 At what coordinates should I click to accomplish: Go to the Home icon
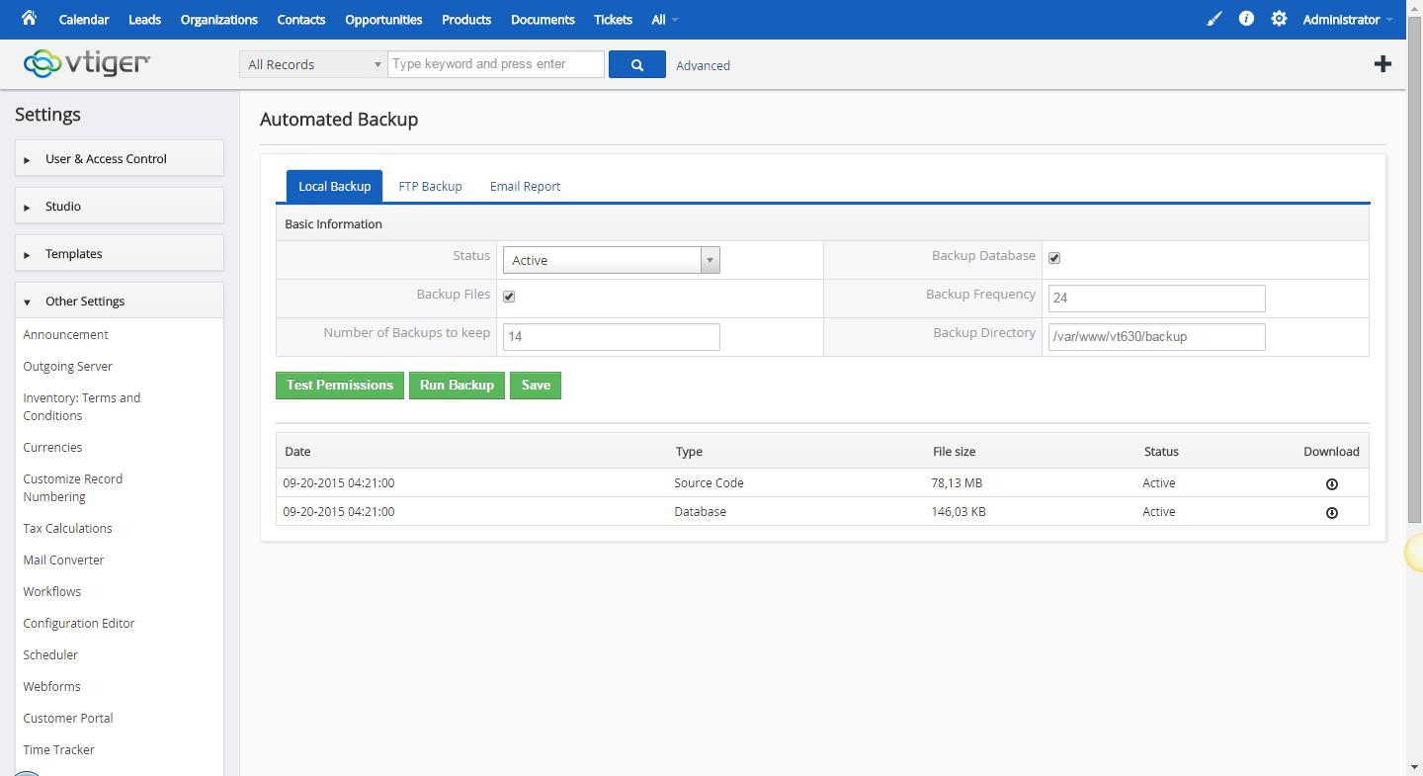pos(29,18)
